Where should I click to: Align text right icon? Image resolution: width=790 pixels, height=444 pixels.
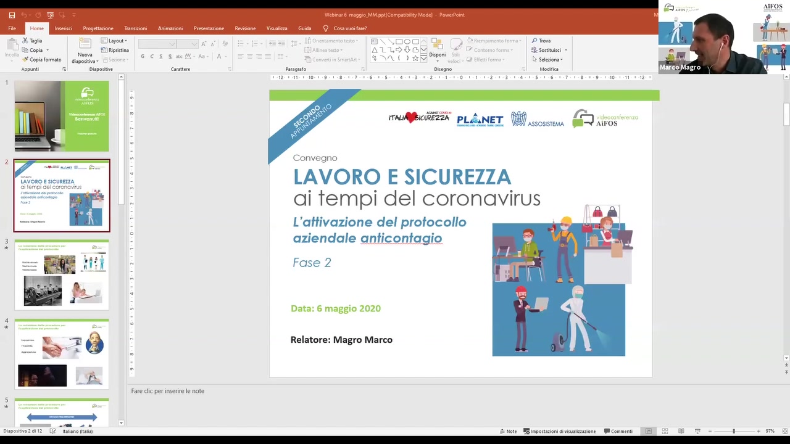[x=259, y=57]
